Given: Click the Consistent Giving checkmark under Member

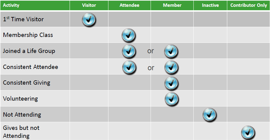Looking at the screenshot, I should tap(171, 83).
